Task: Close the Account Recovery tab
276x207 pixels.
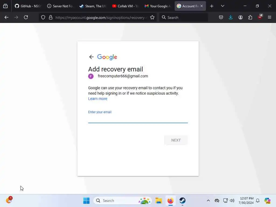Action: point(202,6)
